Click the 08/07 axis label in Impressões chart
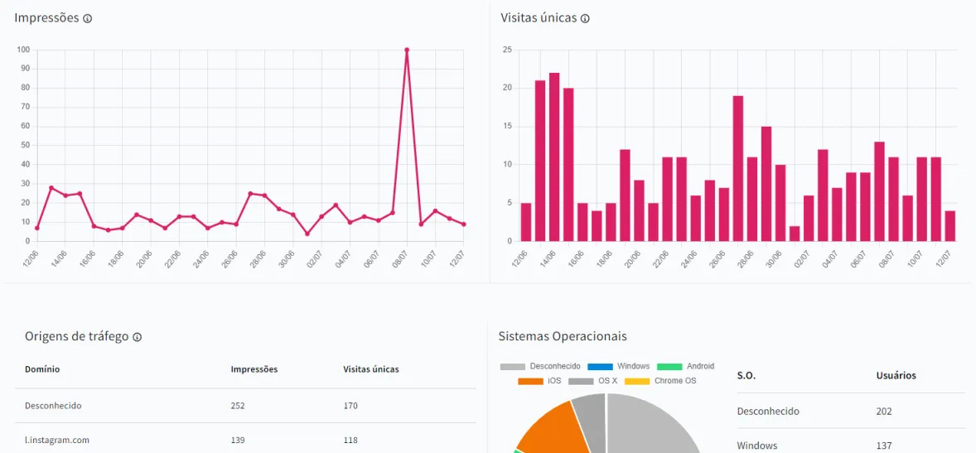Viewport: 976px width, 453px height. (399, 258)
